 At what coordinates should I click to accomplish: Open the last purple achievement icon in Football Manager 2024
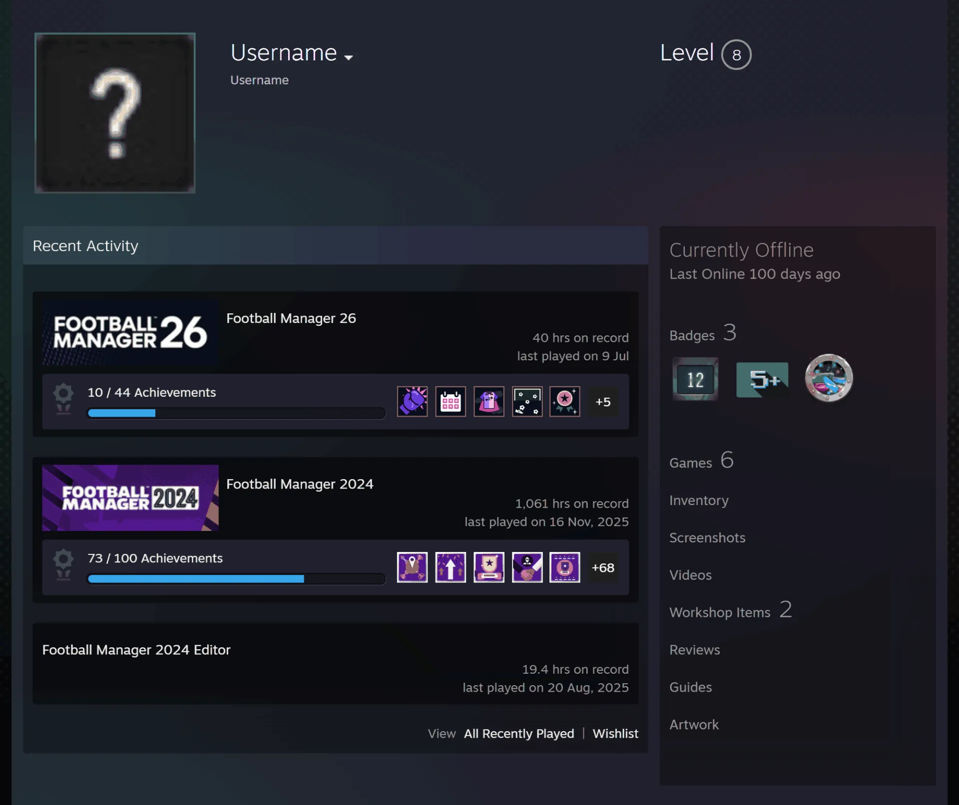[565, 567]
